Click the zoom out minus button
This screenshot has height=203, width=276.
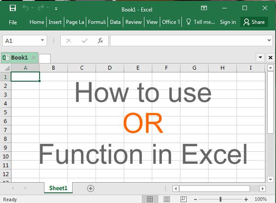(x=195, y=199)
